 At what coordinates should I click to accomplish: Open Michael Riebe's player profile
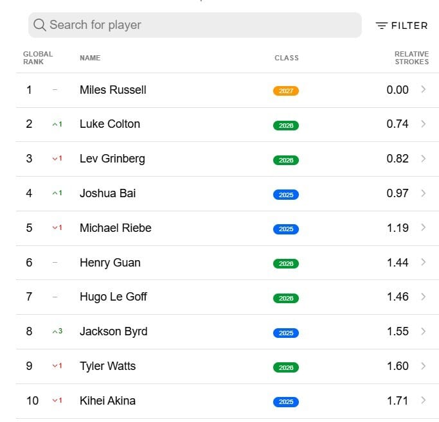[x=115, y=228]
